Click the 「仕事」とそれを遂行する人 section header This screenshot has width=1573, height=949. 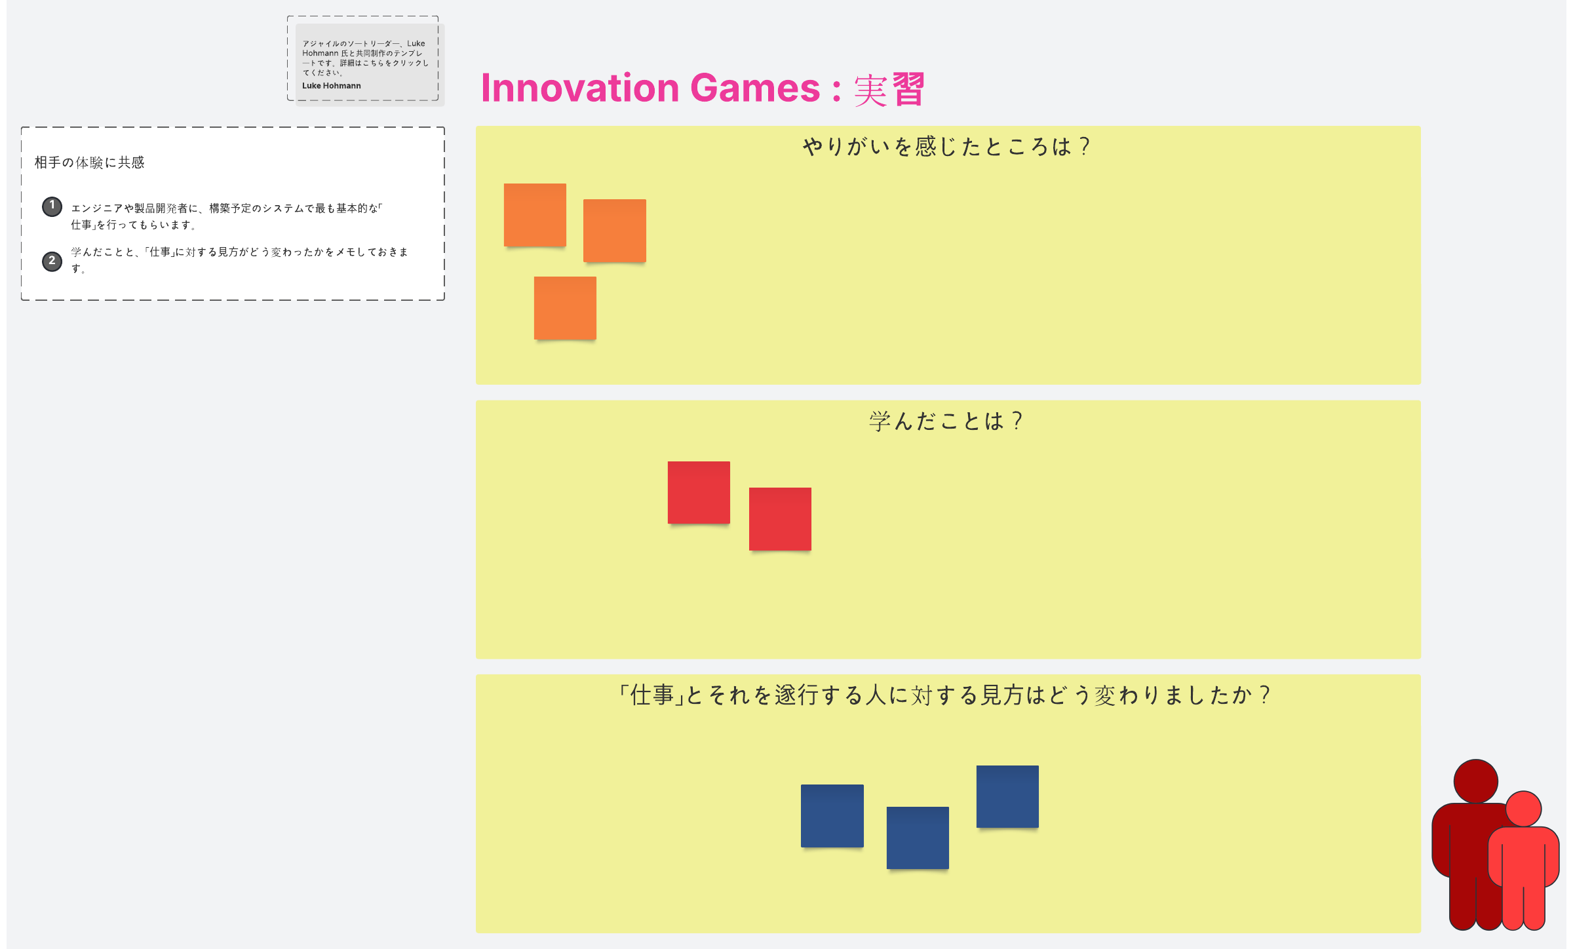point(944,695)
